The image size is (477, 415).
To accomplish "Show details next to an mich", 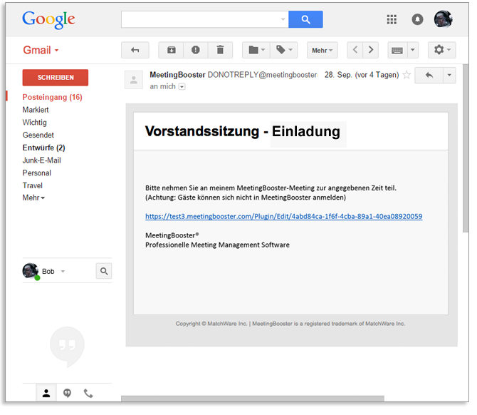I will click(182, 87).
